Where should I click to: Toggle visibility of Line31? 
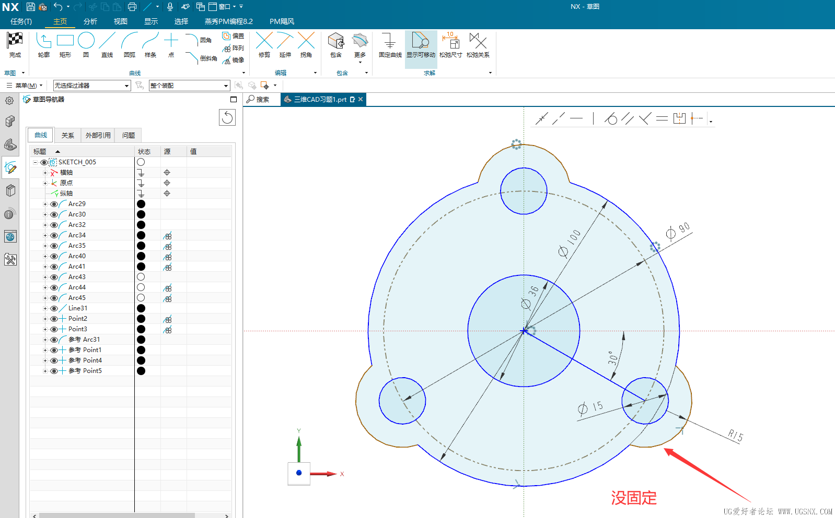[54, 308]
